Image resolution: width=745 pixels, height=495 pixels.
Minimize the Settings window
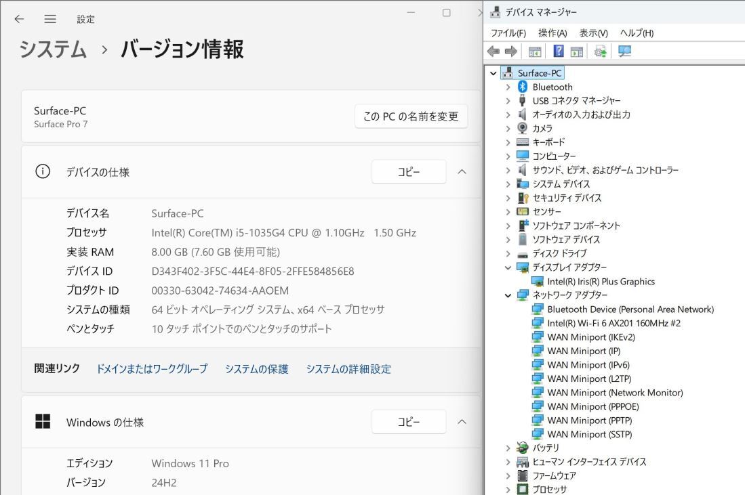(411, 13)
